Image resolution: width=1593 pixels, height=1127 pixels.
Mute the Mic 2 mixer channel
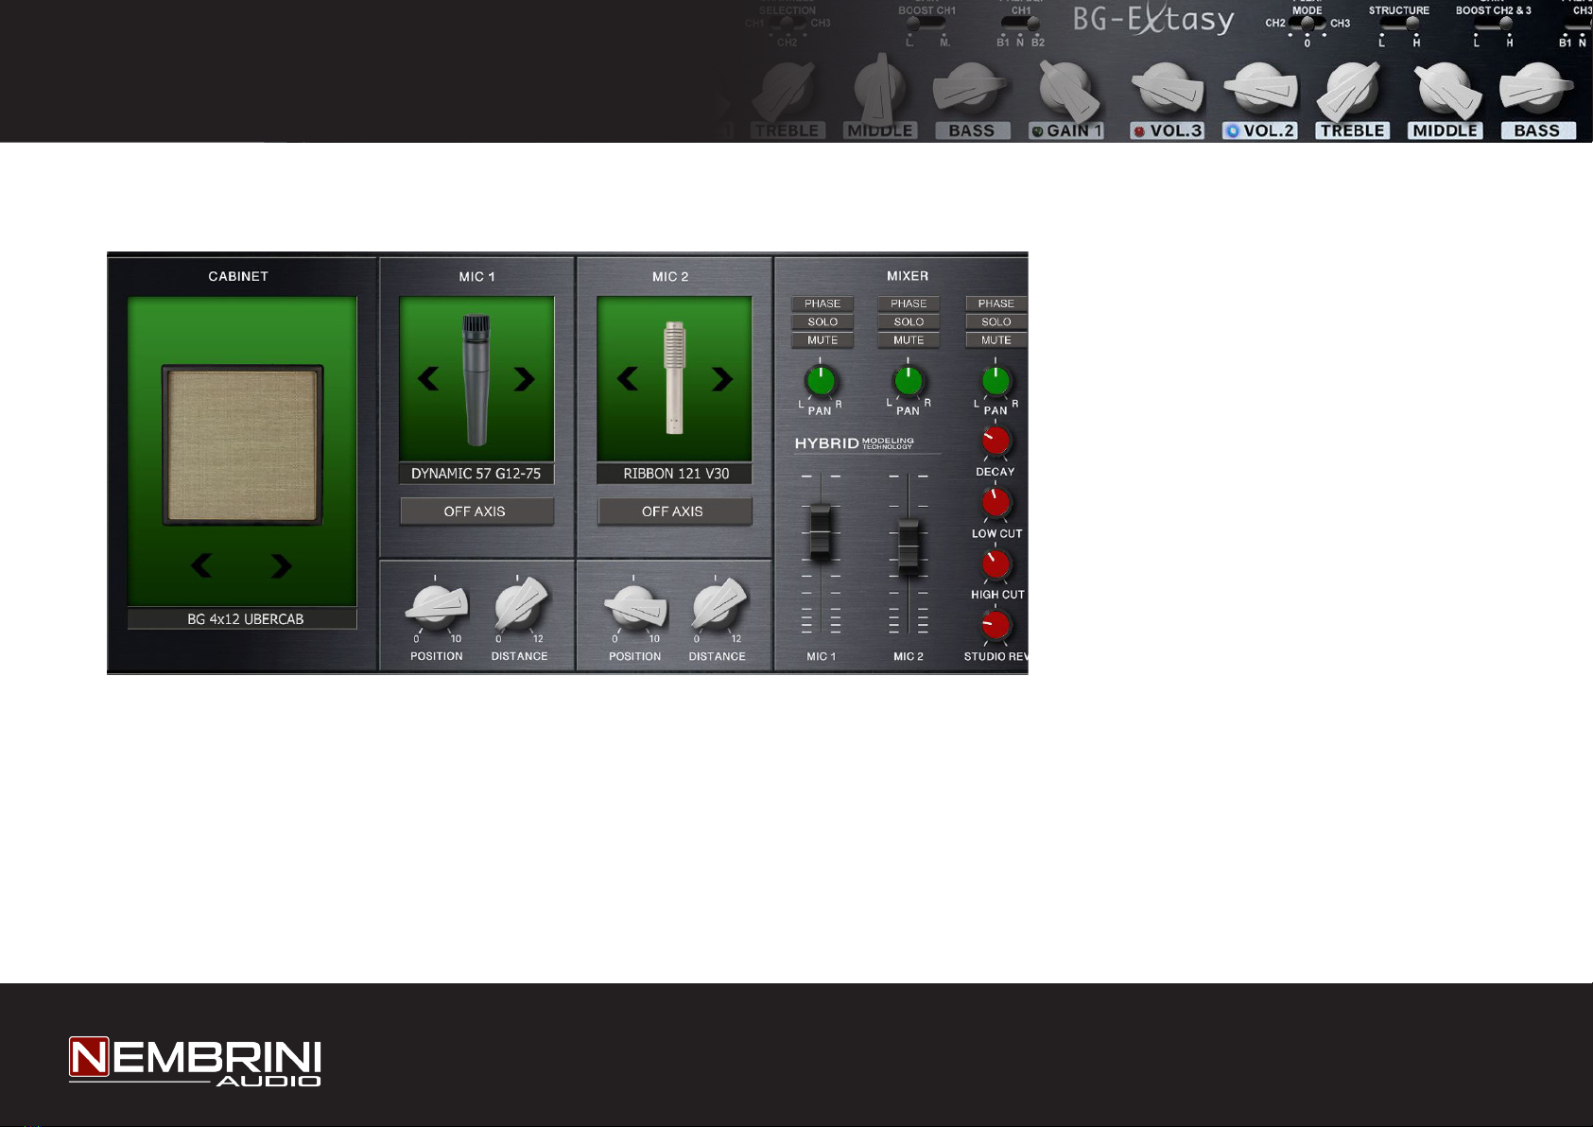pyautogui.click(x=909, y=339)
